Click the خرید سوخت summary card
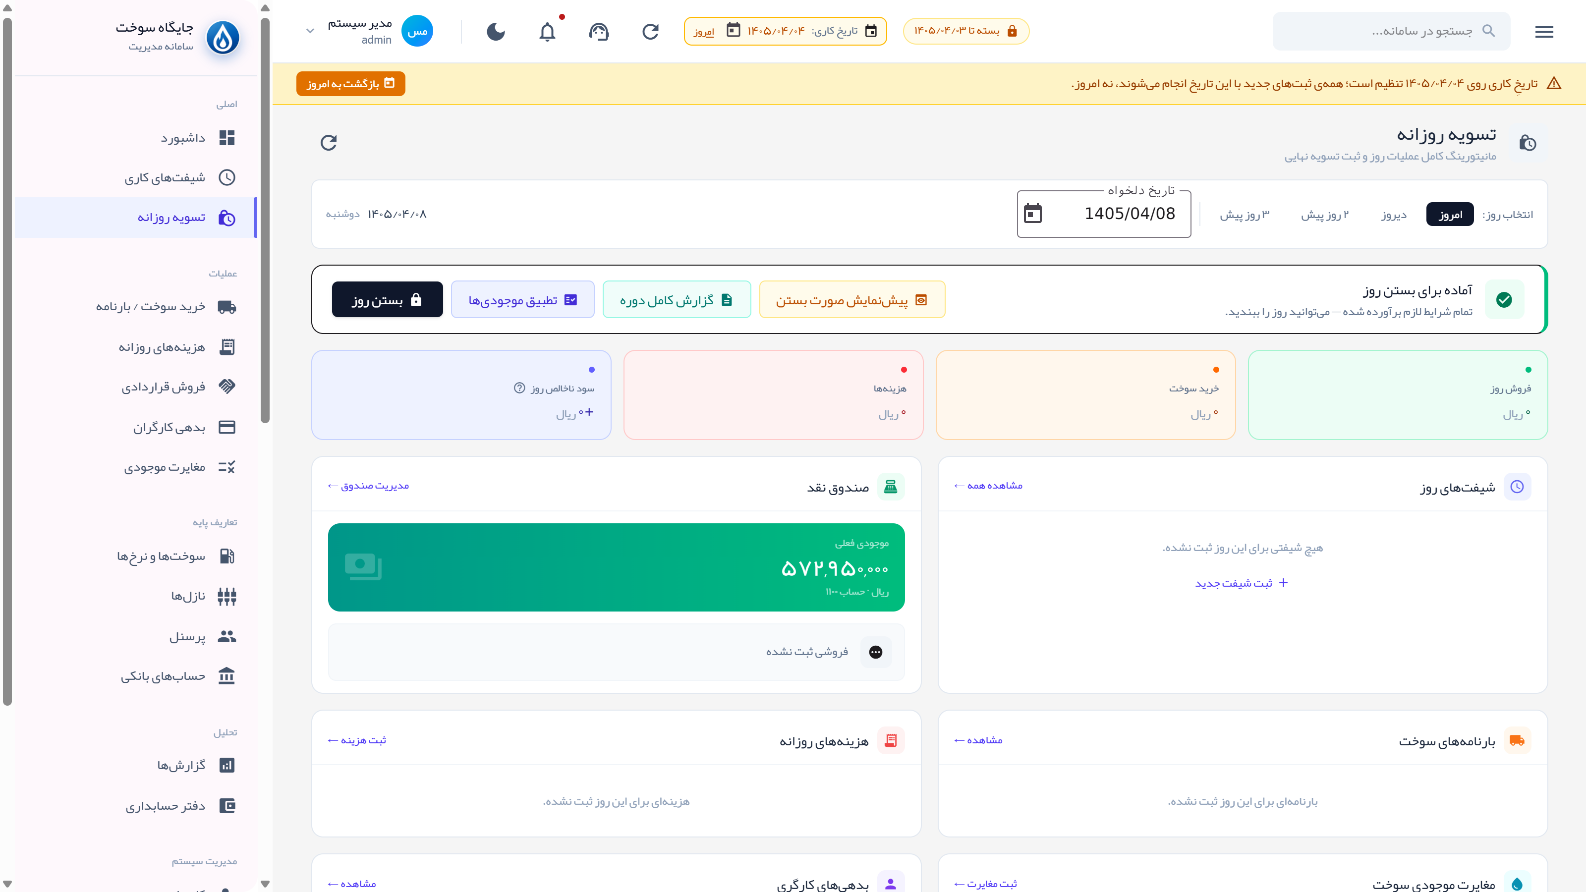Viewport: 1586px width, 892px height. click(x=1085, y=394)
